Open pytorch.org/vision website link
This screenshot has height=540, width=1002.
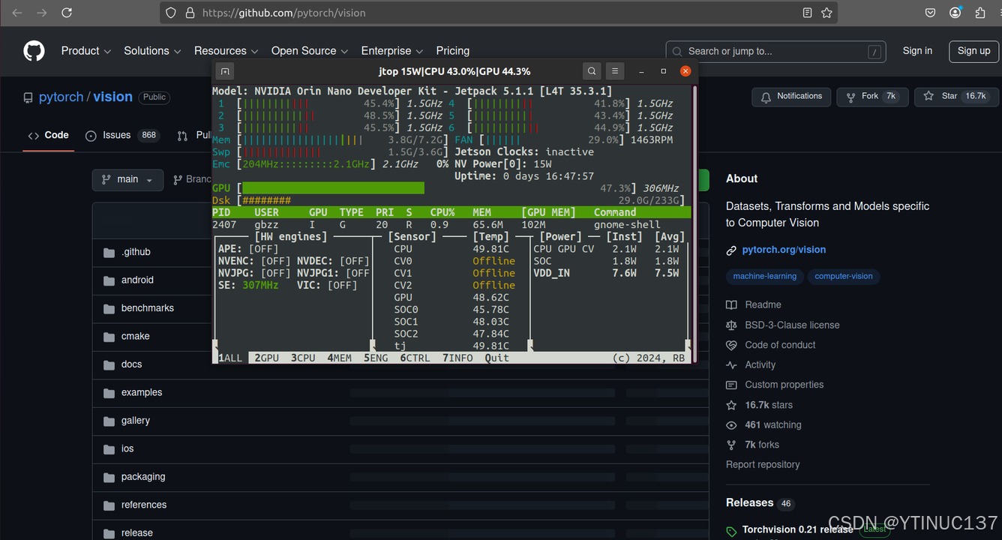(784, 250)
